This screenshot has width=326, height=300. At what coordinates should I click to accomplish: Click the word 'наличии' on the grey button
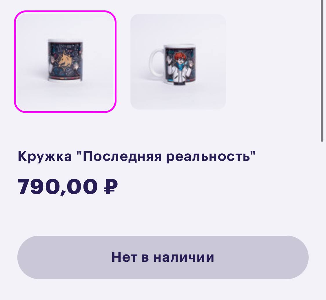pyautogui.click(x=184, y=257)
